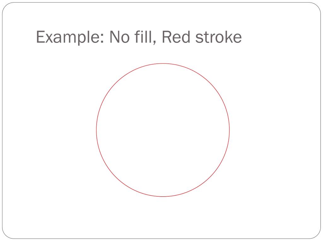Click the word "Red" in the title
Viewport: 323px width, 242px height.
point(175,37)
